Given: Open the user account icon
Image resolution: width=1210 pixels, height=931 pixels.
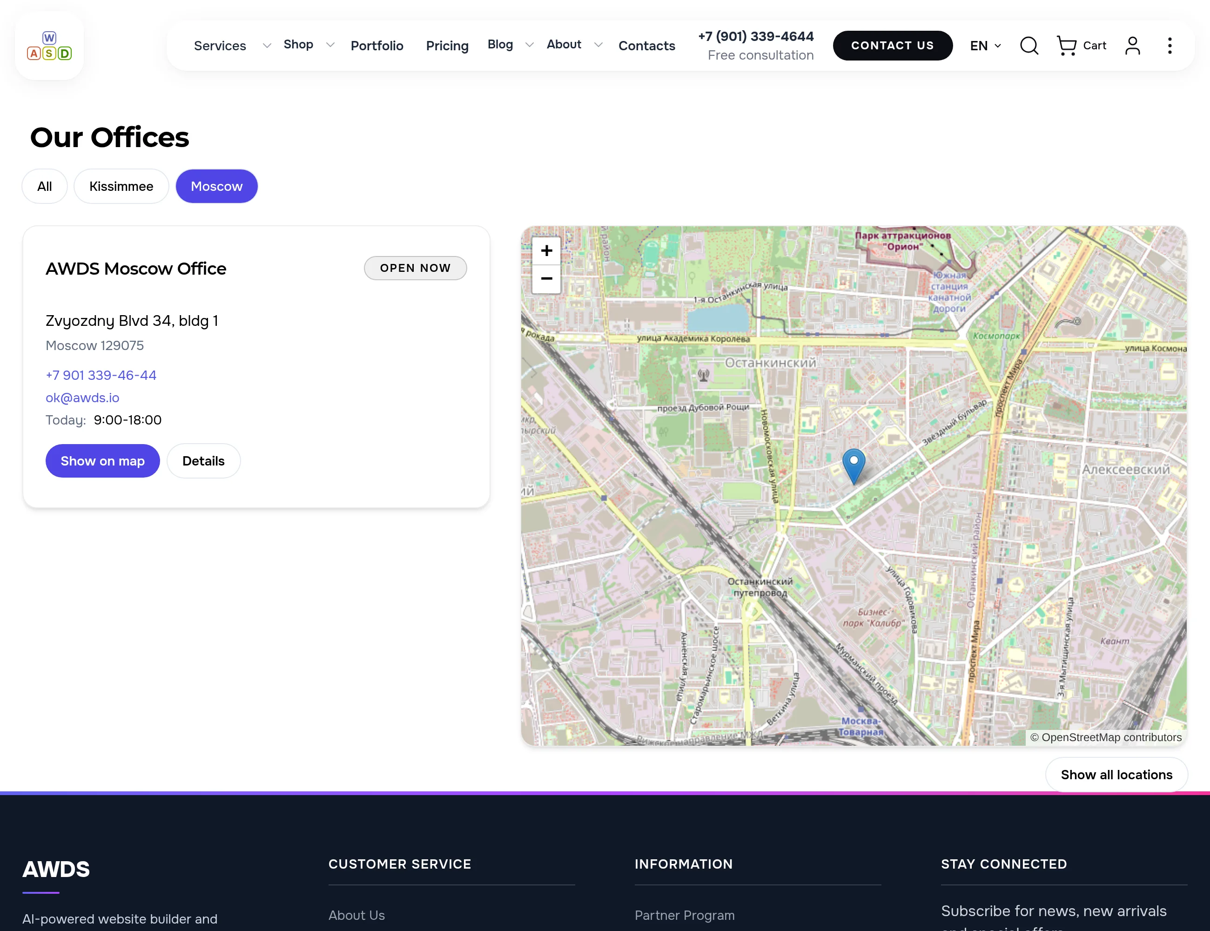Looking at the screenshot, I should [1132, 46].
